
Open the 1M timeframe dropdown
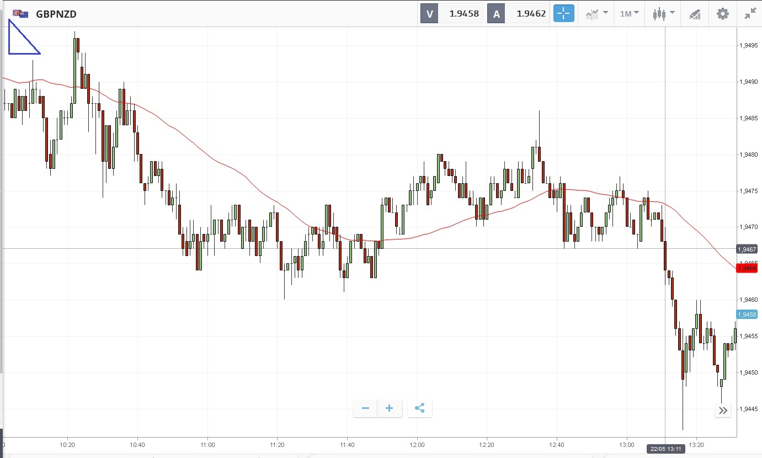pos(629,14)
